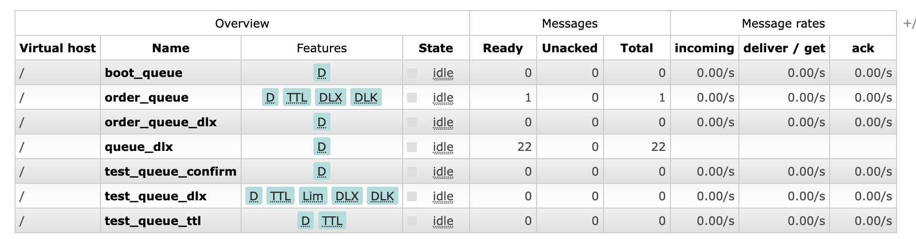Click the idle state of order_queue_dlx
Image resolution: width=916 pixels, height=239 pixels.
tap(443, 122)
